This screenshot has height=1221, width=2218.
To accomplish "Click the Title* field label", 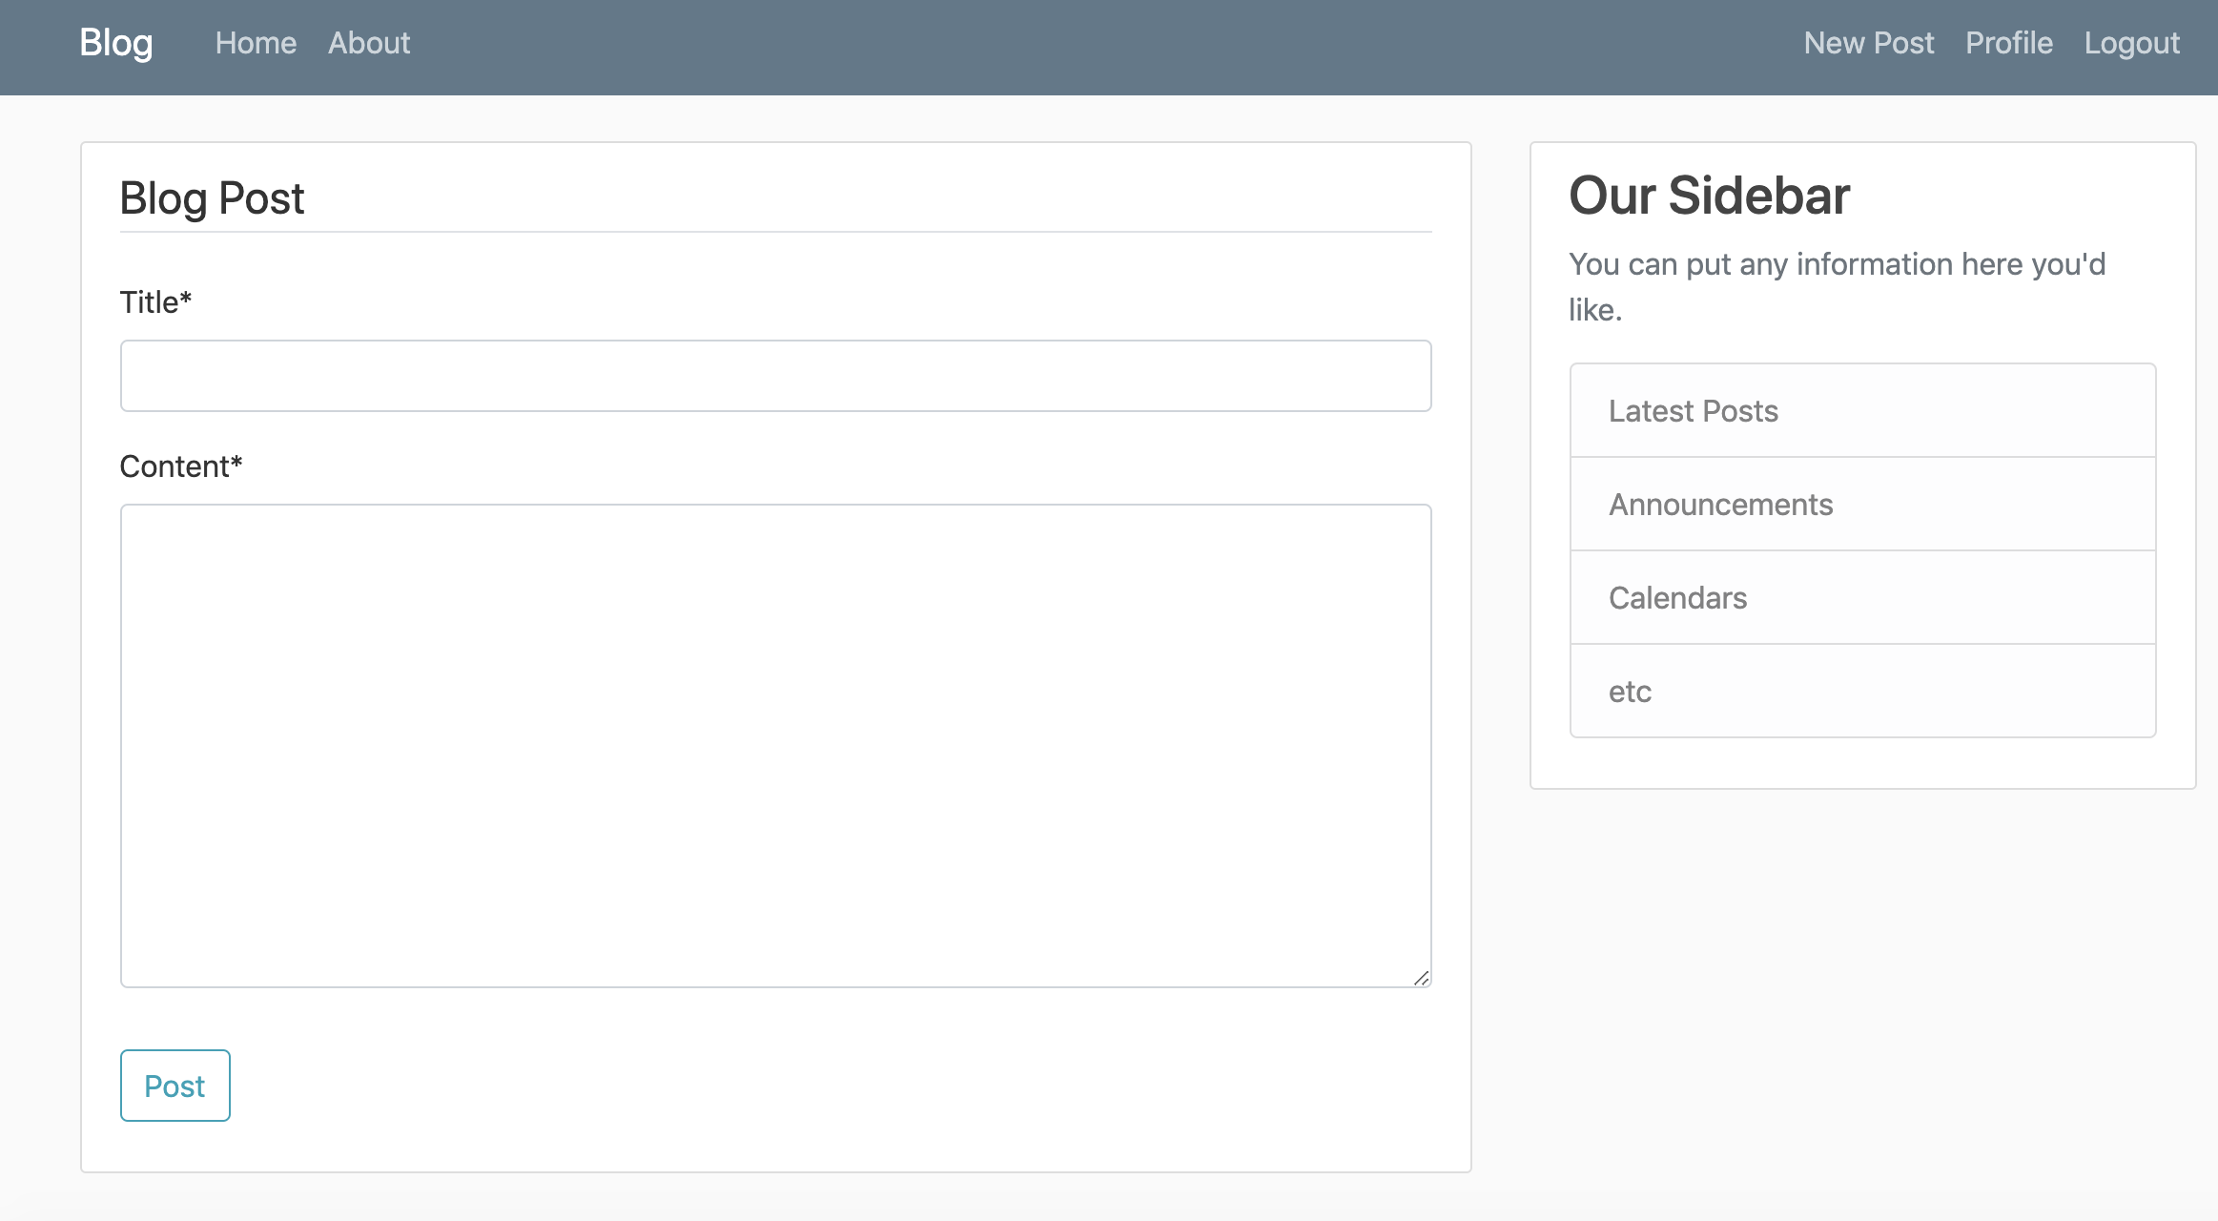I will click(154, 300).
